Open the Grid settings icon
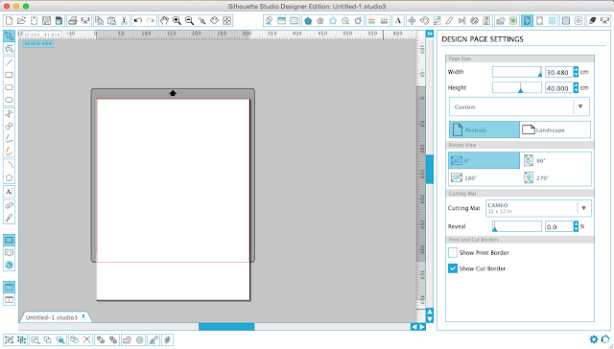The width and height of the screenshot is (614, 349). [x=553, y=20]
